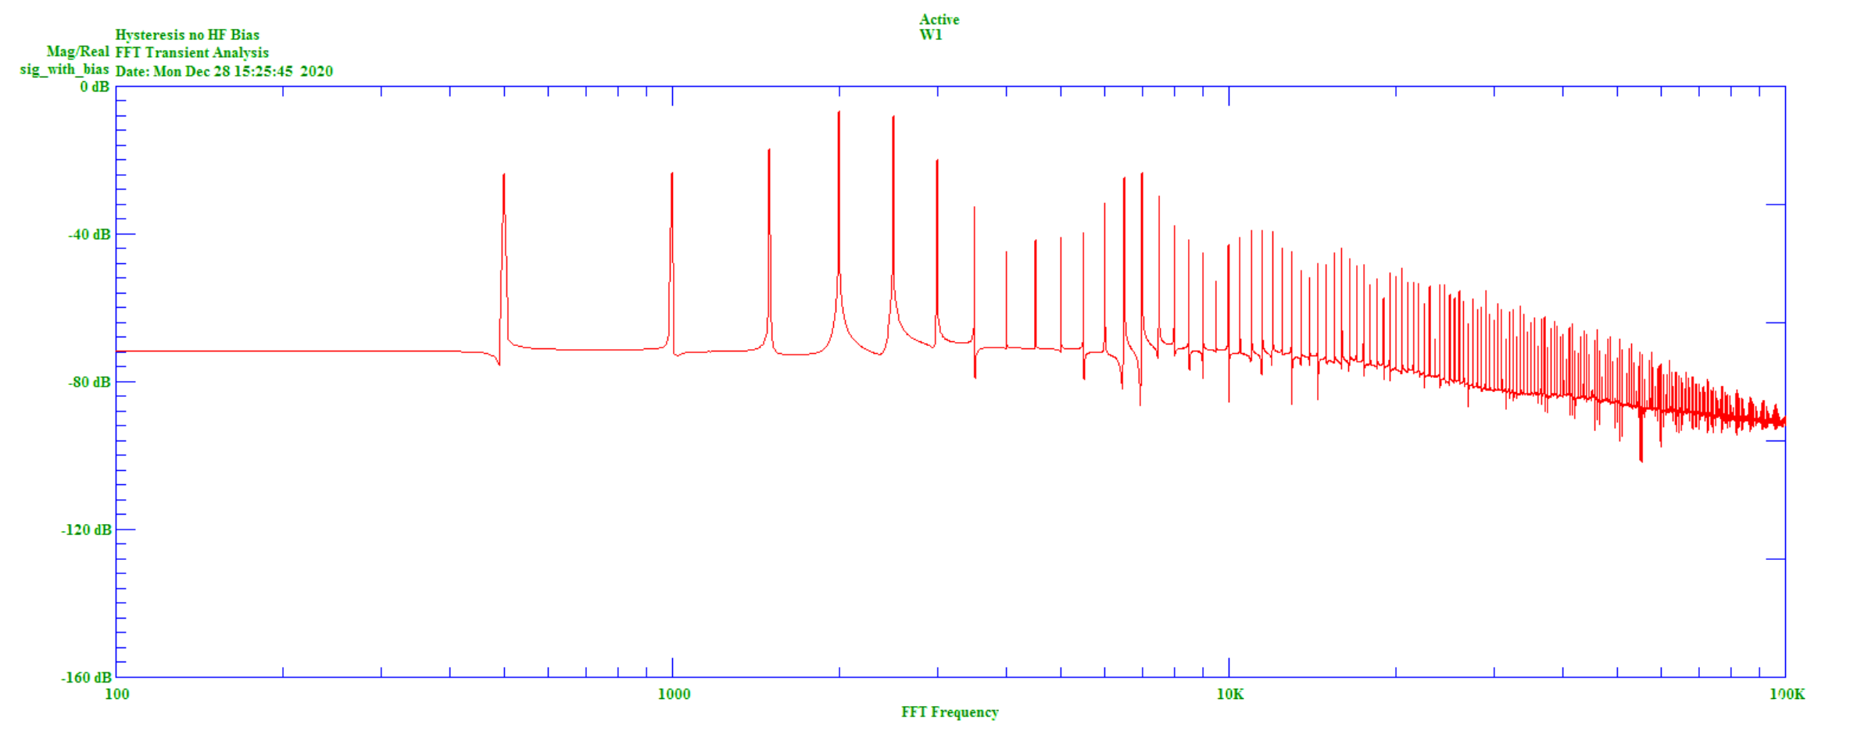Click the '-120 dB' y-axis label
This screenshot has height=731, width=1868.
86,530
